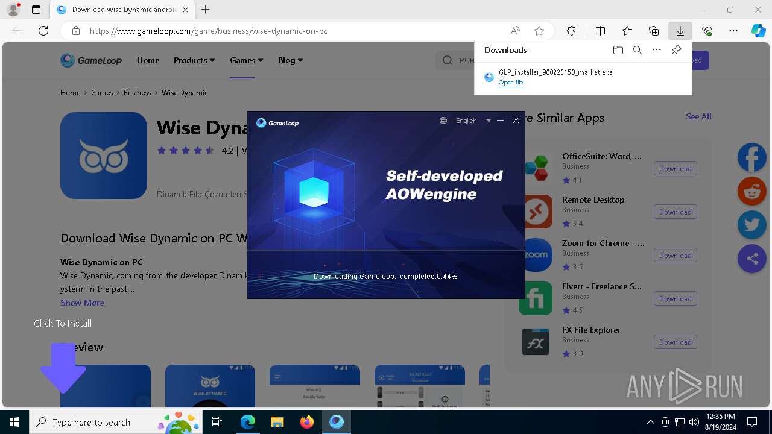
Task: Open Firefox from taskbar
Action: pos(307,422)
